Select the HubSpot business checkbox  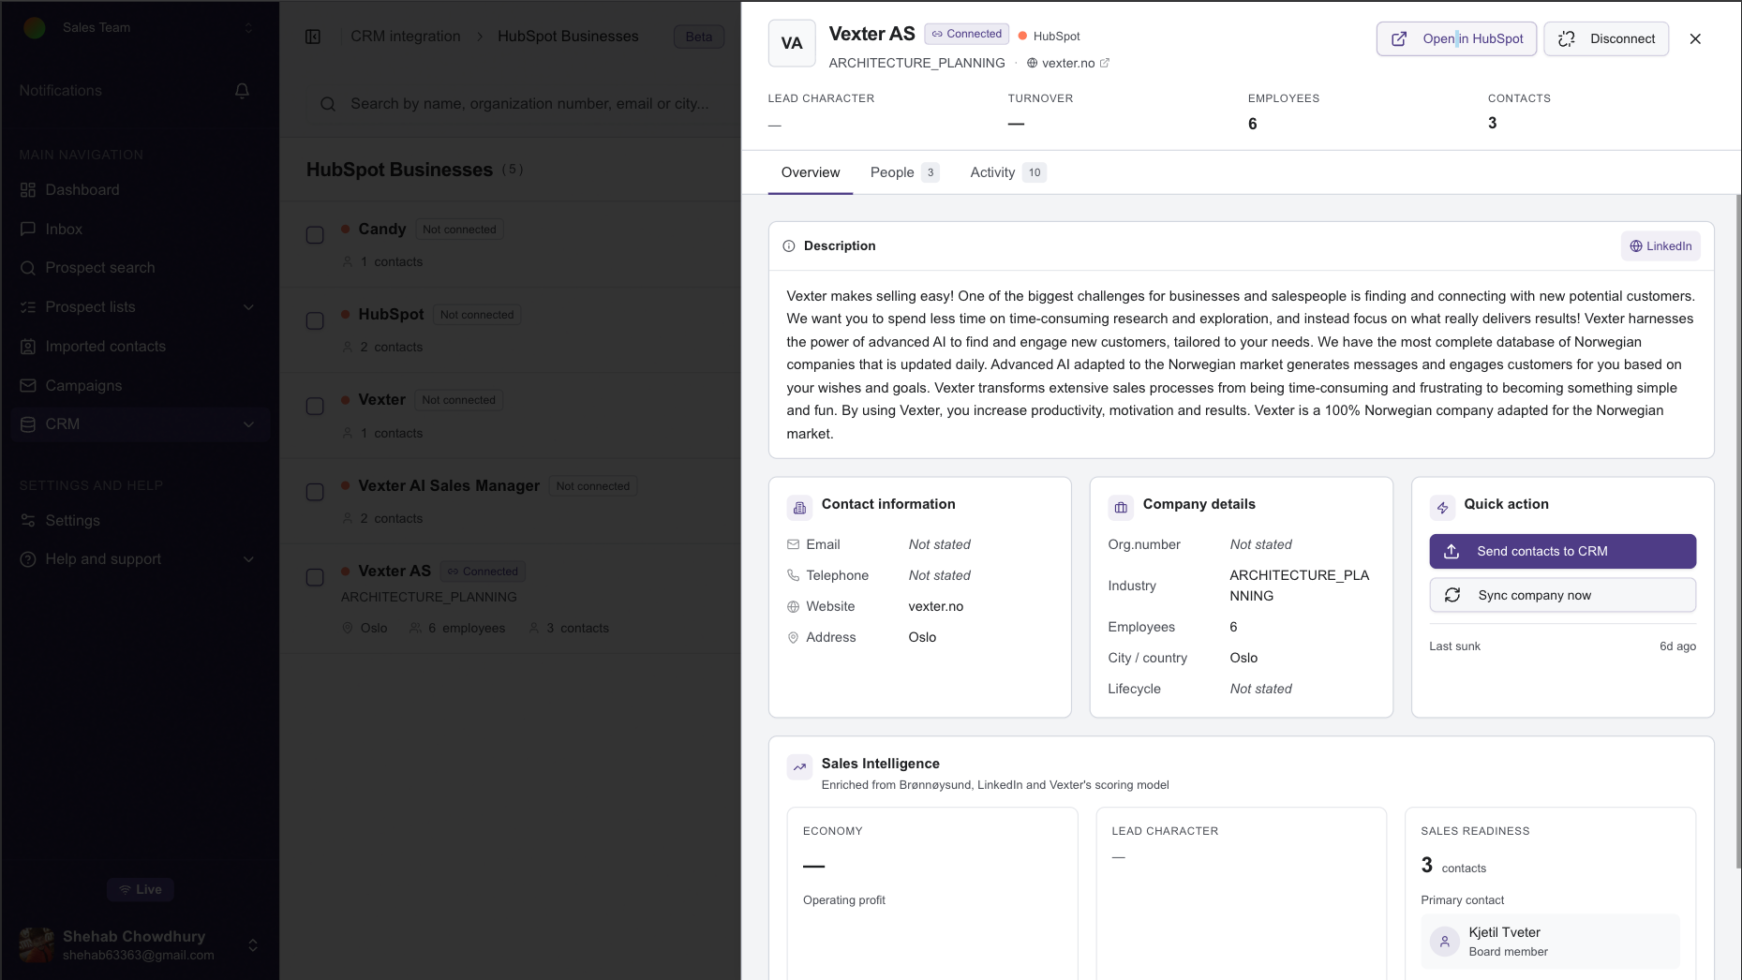pyautogui.click(x=315, y=320)
